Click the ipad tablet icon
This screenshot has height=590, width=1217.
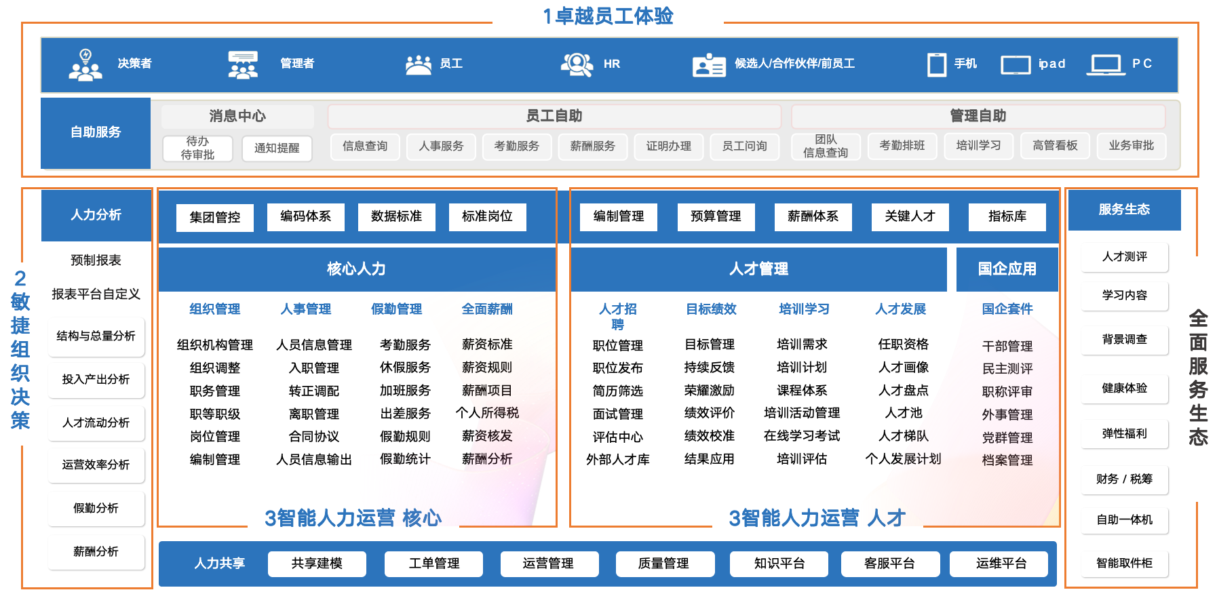1016,65
